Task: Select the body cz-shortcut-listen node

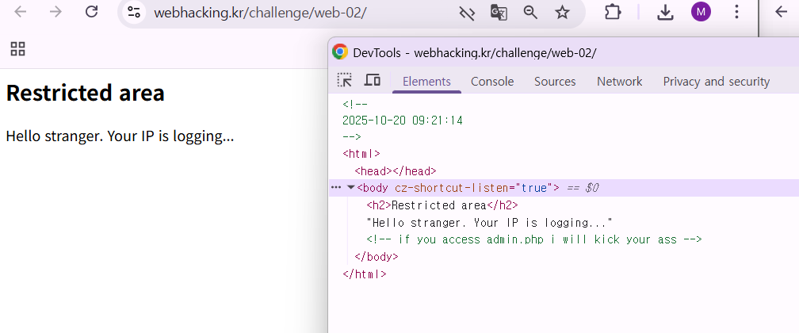Action: 458,188
